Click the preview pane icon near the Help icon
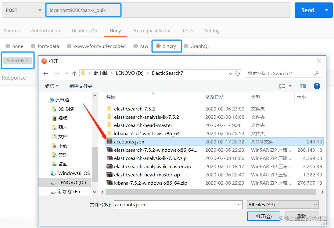 [x=303, y=86]
